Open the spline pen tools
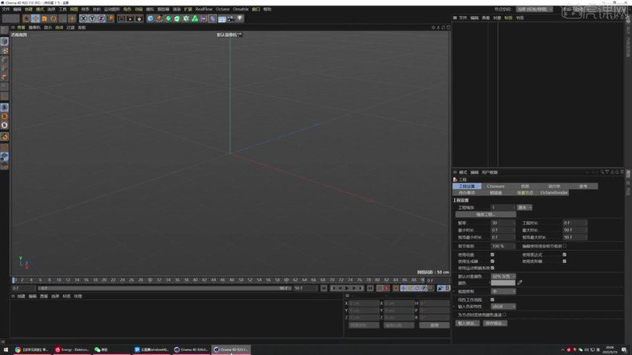Viewport: 632px width, 355px height. tap(159, 19)
